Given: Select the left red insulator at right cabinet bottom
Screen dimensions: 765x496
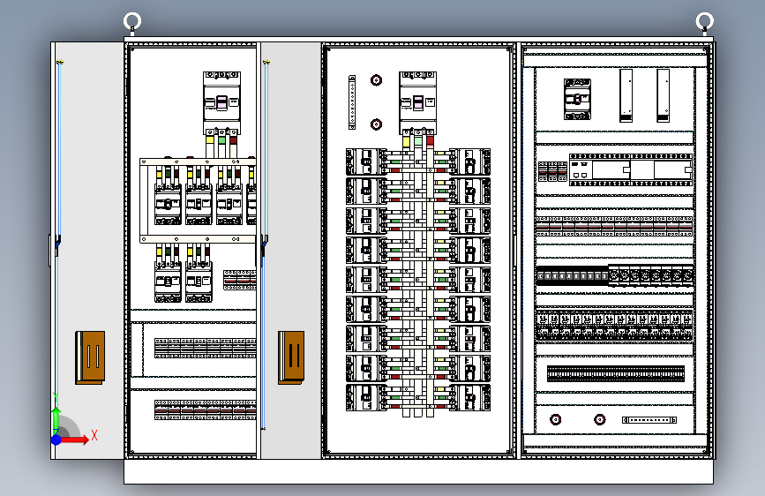Looking at the screenshot, I should point(555,419).
